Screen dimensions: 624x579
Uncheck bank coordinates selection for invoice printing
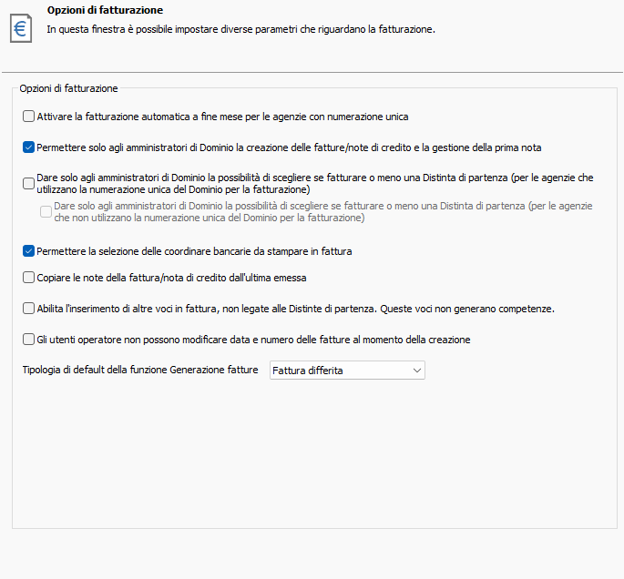click(28, 251)
